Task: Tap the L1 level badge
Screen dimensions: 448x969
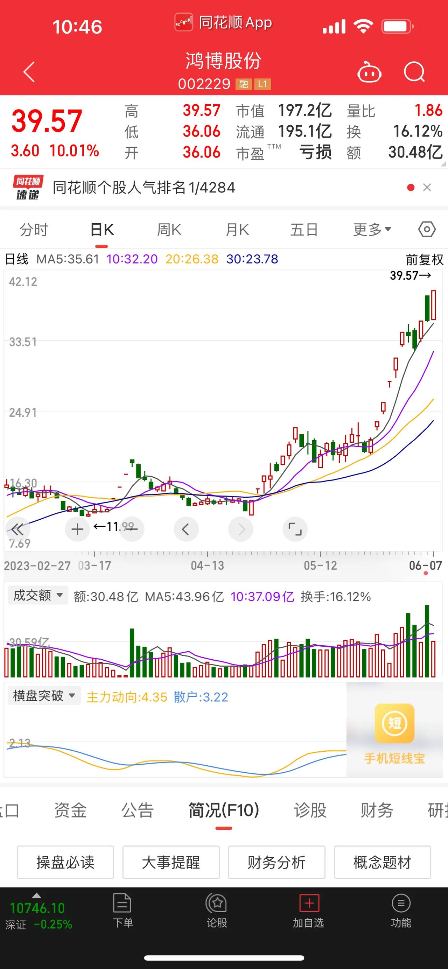Action: coord(262,84)
